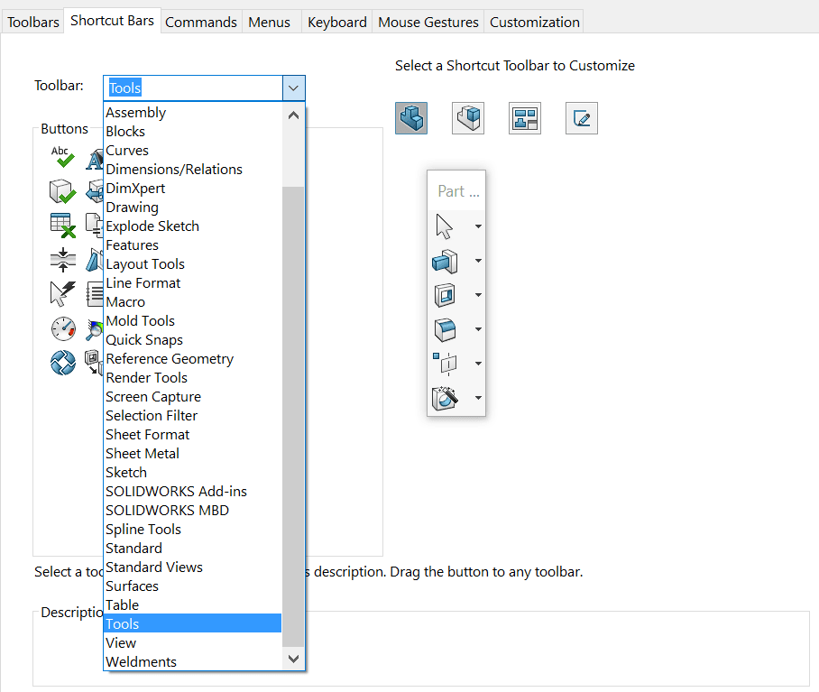Expand the Hole Wizard flyout arrow

[478, 398]
